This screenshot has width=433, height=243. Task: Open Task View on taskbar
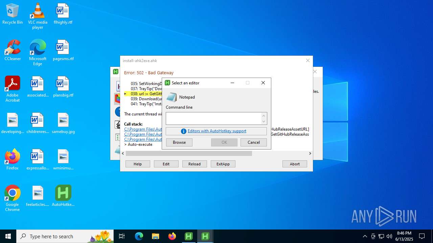122,236
